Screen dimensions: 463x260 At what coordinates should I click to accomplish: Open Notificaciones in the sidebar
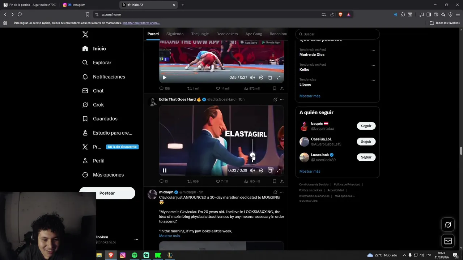[103, 77]
